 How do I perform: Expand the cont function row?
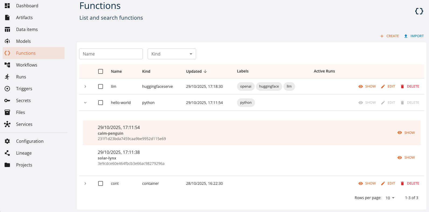click(x=85, y=183)
